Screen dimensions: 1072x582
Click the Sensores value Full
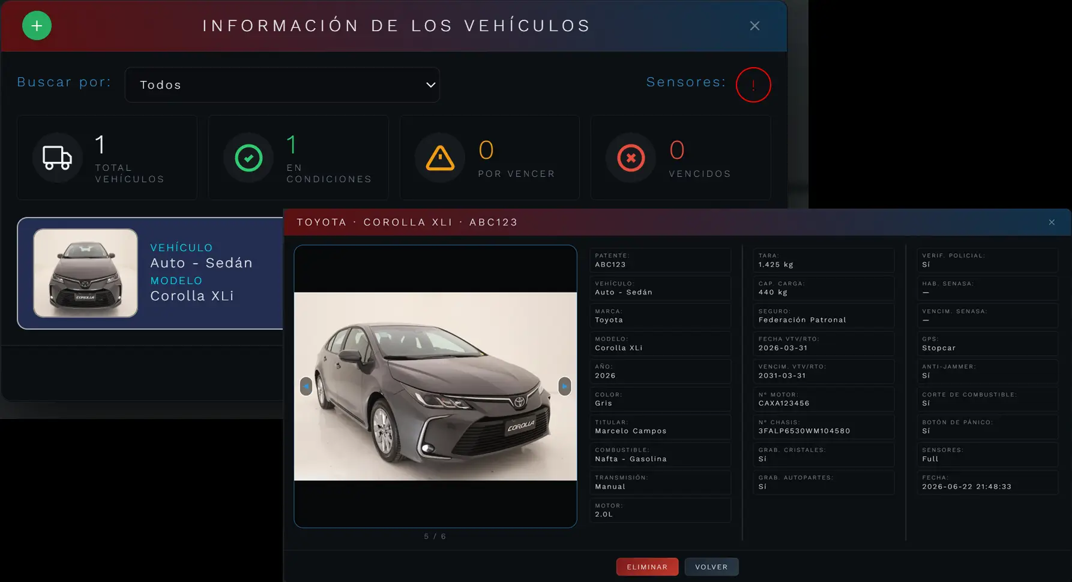tap(930, 459)
